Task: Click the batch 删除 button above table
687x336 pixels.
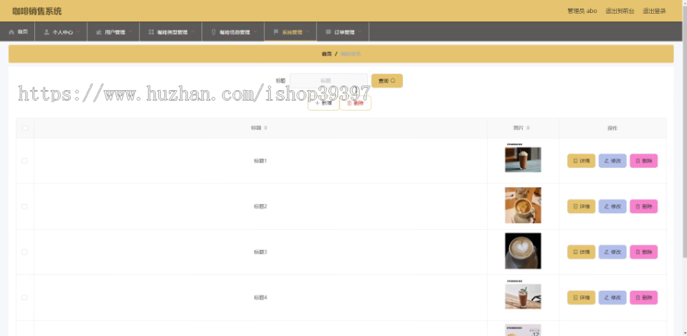Action: click(355, 103)
